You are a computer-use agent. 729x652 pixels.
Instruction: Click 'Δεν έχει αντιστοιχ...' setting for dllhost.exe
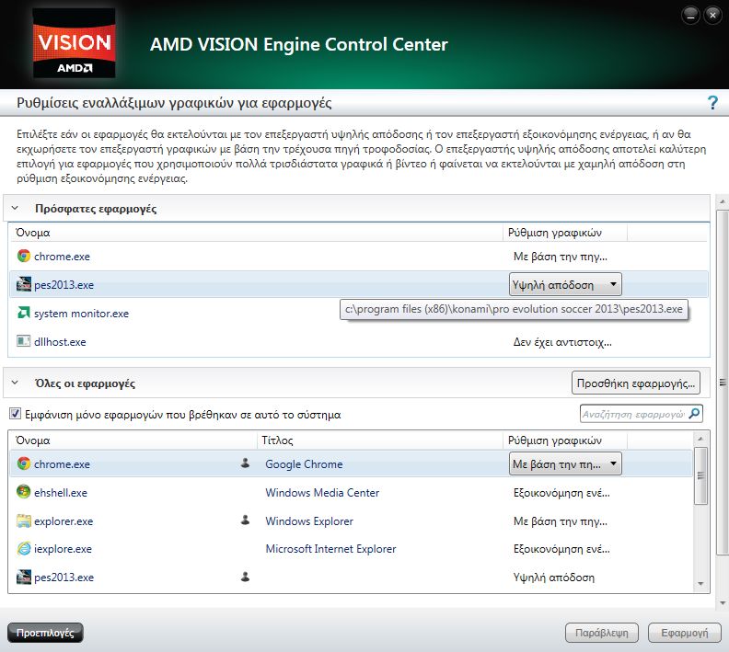[562, 342]
